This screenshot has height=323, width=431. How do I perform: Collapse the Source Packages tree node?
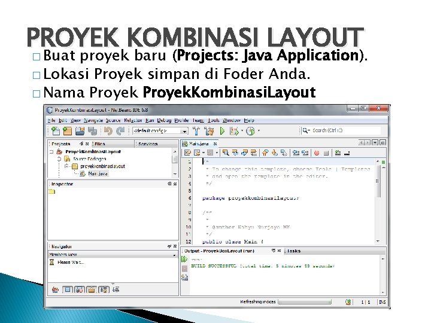coord(59,159)
